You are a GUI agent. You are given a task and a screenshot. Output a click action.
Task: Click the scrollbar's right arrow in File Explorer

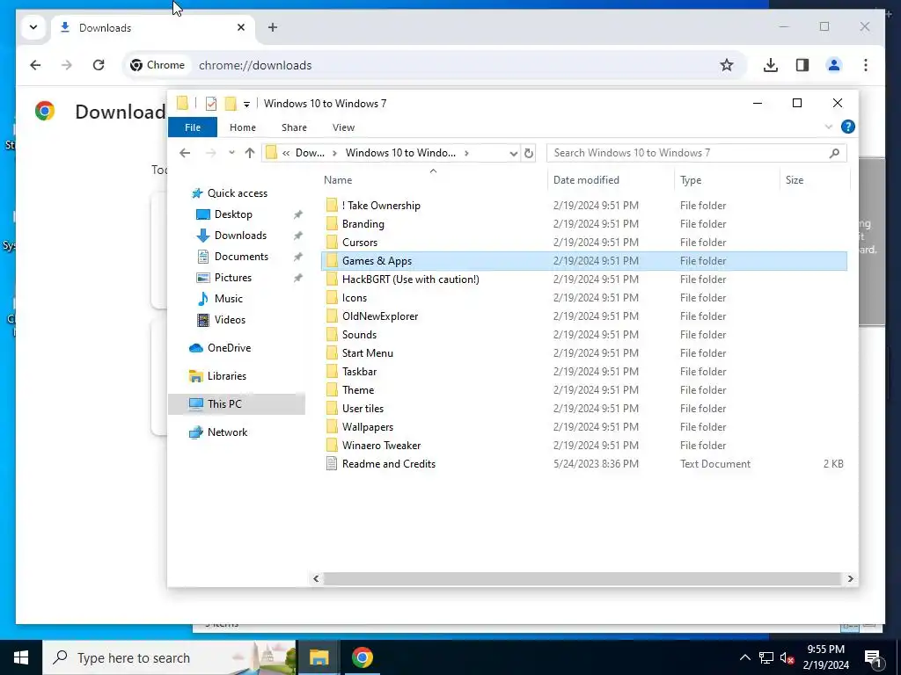click(850, 578)
